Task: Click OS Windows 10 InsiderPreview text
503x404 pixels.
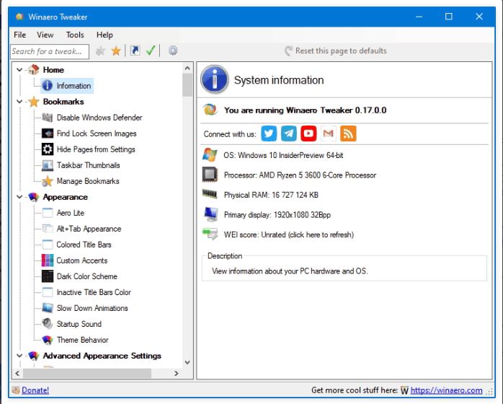Action: pyautogui.click(x=284, y=155)
